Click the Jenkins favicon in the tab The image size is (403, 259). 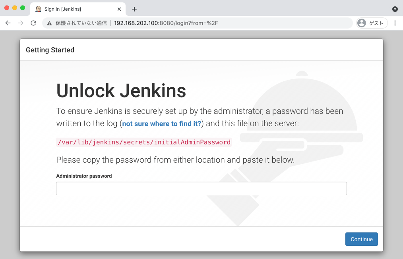pos(38,9)
